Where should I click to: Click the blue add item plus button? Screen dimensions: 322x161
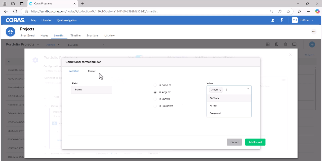point(312,45)
